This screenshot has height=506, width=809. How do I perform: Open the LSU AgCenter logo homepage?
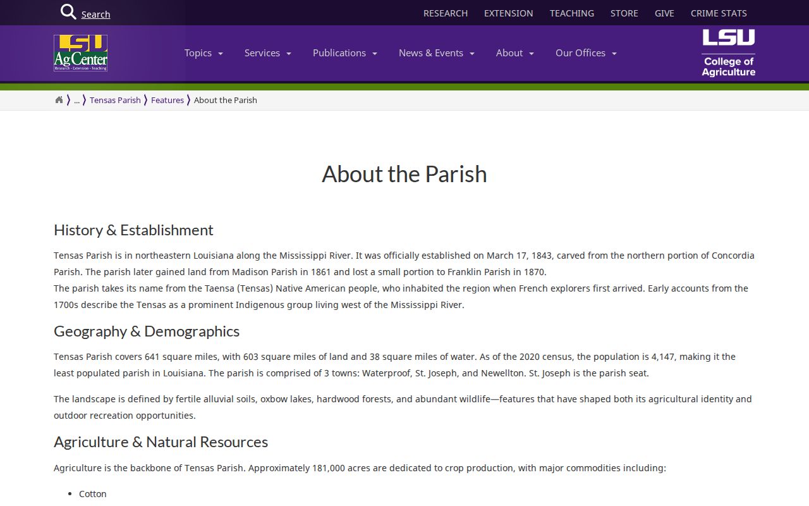80,53
